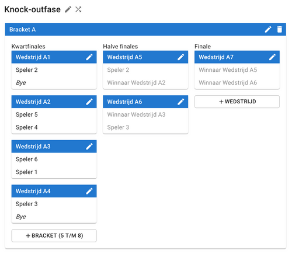Edit Wedstrijd A6 via pencil icon

pyautogui.click(x=181, y=102)
